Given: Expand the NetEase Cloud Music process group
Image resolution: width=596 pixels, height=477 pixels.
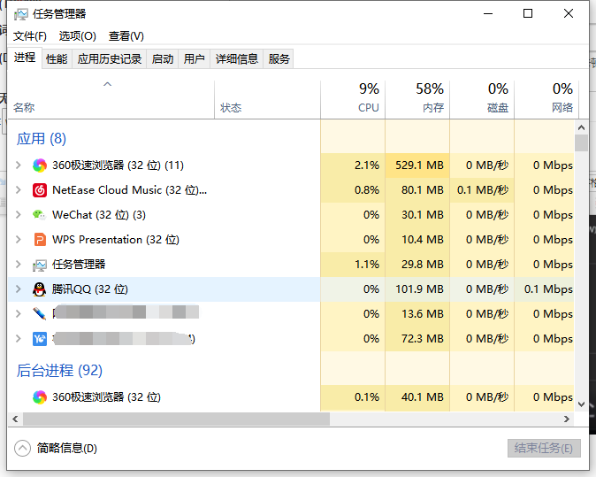Looking at the screenshot, I should tap(19, 190).
